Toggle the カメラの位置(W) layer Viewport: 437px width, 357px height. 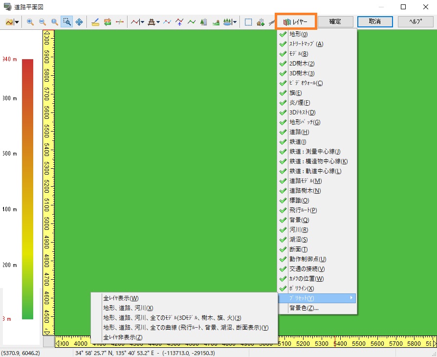click(317, 278)
